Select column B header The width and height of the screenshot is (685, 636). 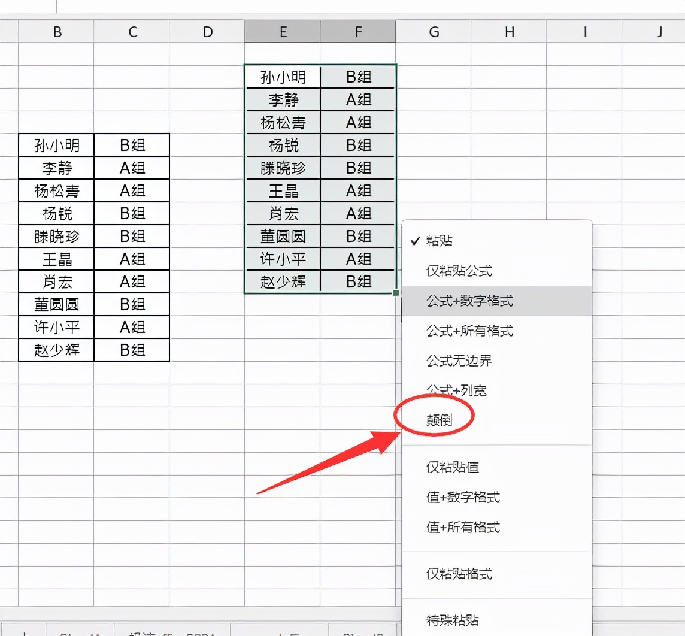click(x=57, y=31)
